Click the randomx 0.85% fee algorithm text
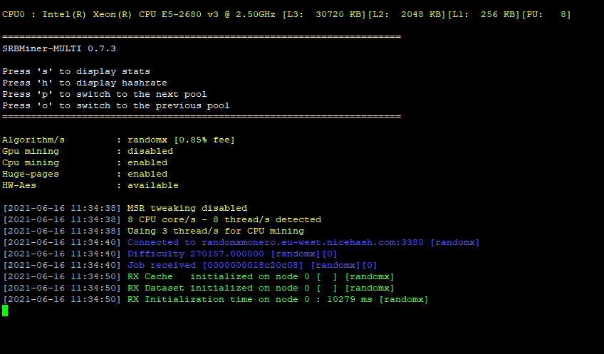The image size is (604, 354). (x=181, y=140)
